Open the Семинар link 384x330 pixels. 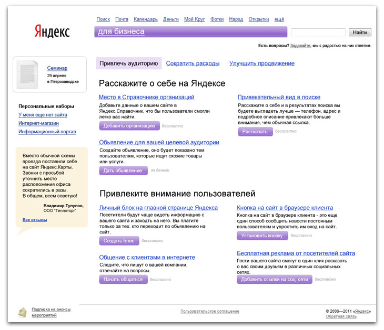click(x=57, y=68)
